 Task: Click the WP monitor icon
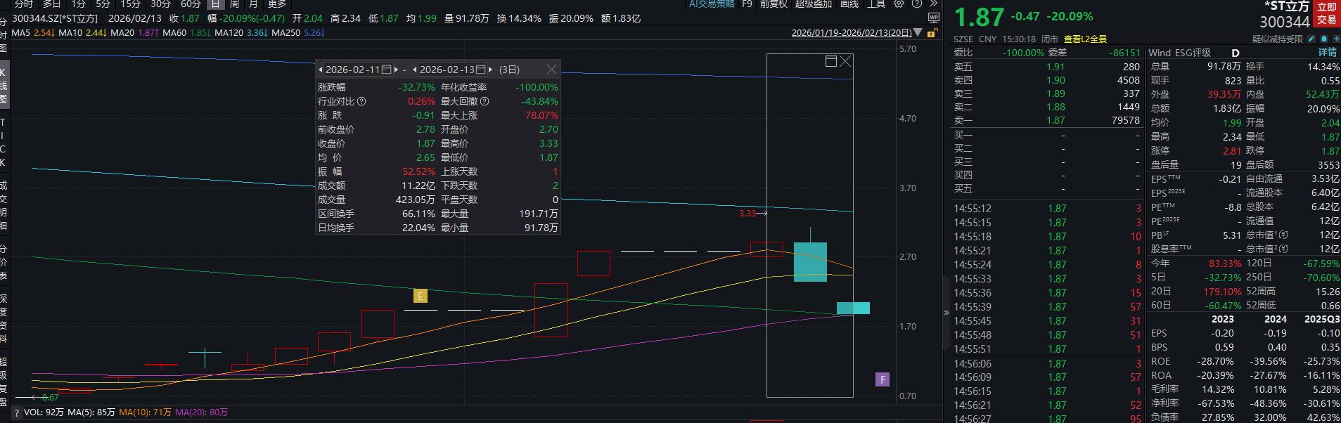point(934,18)
